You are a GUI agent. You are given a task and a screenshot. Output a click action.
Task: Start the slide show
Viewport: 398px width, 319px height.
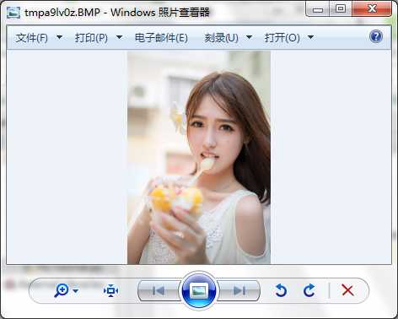click(199, 290)
